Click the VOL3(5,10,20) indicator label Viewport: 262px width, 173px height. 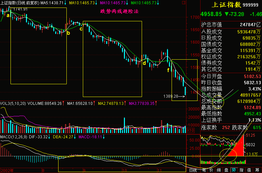pyautogui.click(x=13, y=104)
